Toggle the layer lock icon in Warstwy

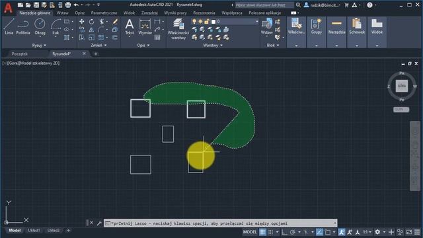(x=207, y=21)
